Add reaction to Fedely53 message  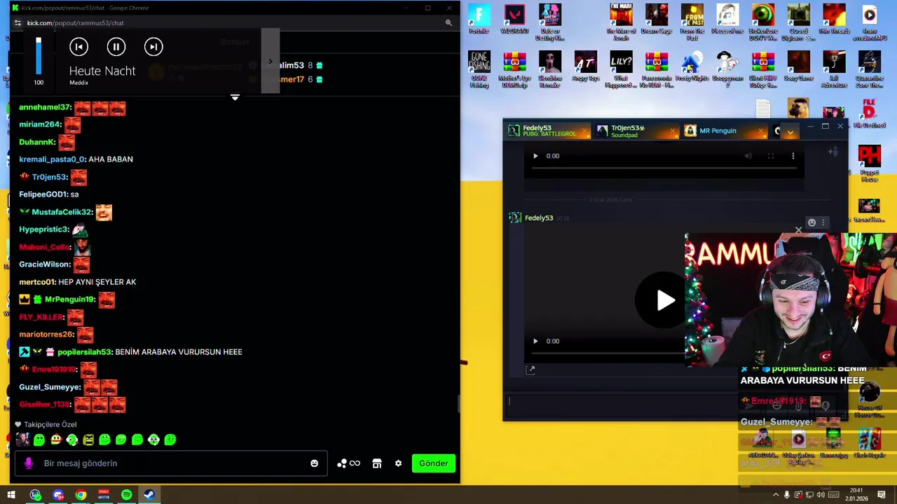812,223
